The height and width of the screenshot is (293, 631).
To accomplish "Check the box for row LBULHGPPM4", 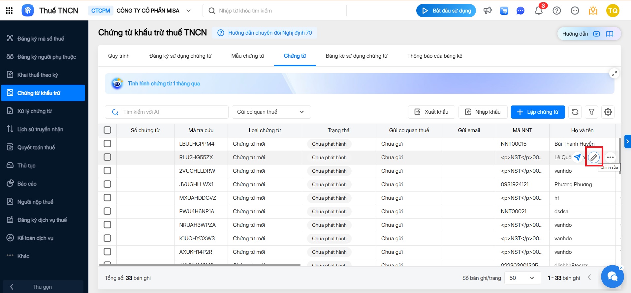I will (107, 144).
